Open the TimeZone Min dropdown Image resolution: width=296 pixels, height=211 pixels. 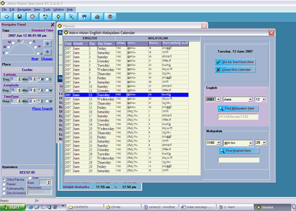(x=34, y=101)
